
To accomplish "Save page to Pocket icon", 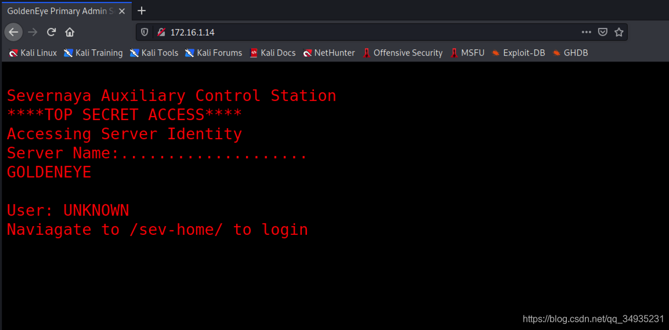I will point(602,32).
